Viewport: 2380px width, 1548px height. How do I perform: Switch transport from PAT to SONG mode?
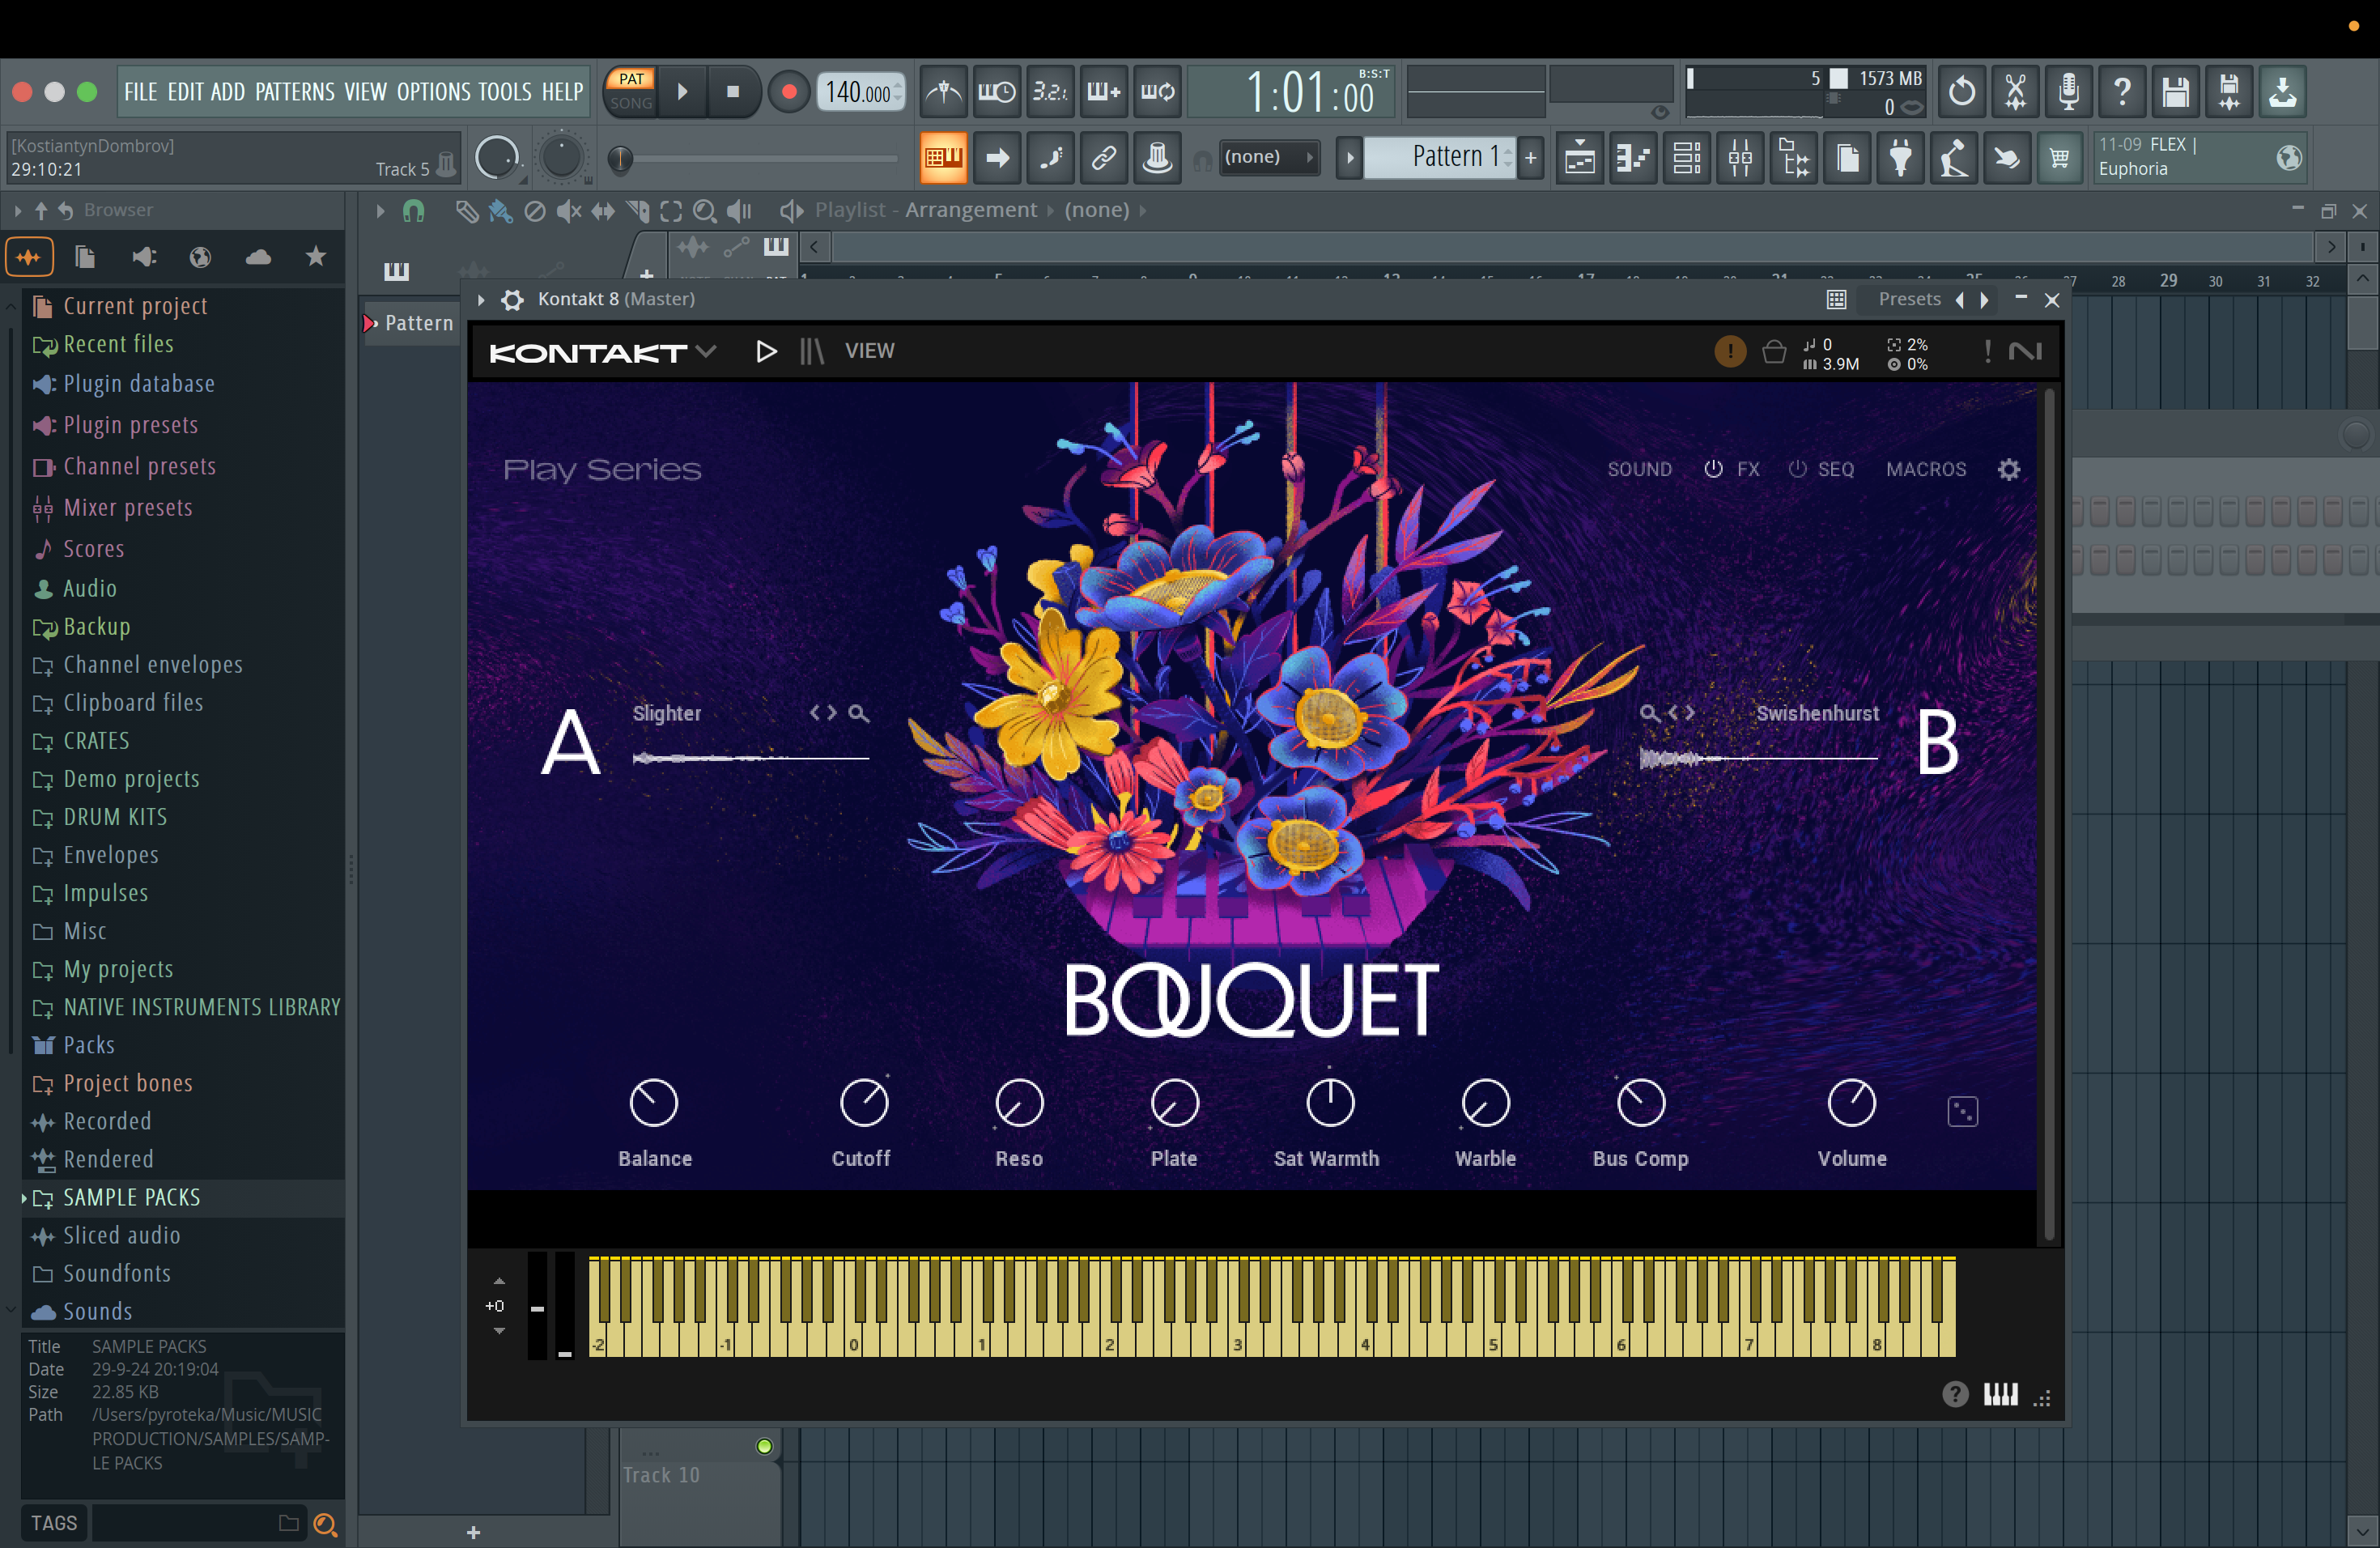click(630, 92)
